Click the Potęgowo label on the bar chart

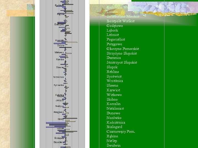click(x=59, y=112)
